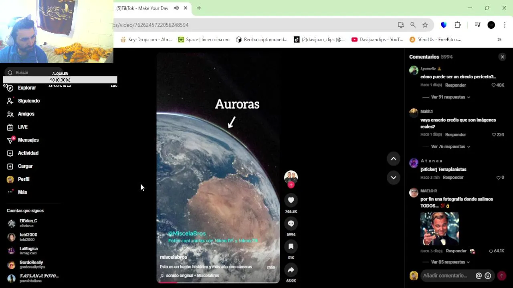Go to next video down arrow
The height and width of the screenshot is (288, 513).
point(394,178)
